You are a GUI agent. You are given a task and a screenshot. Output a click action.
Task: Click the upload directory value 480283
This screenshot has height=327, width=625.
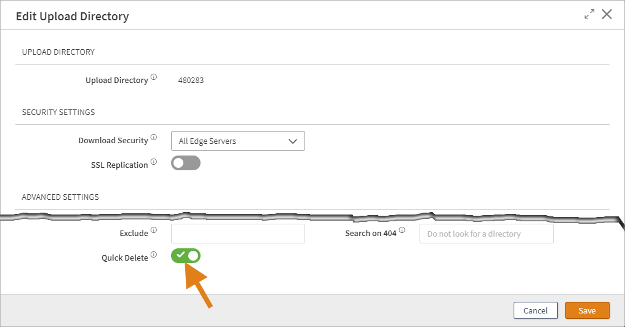coord(191,80)
